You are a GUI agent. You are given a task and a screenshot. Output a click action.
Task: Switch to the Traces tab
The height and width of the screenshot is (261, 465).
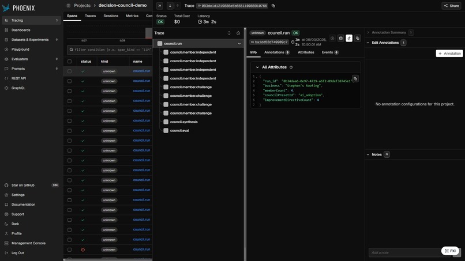pos(90,16)
